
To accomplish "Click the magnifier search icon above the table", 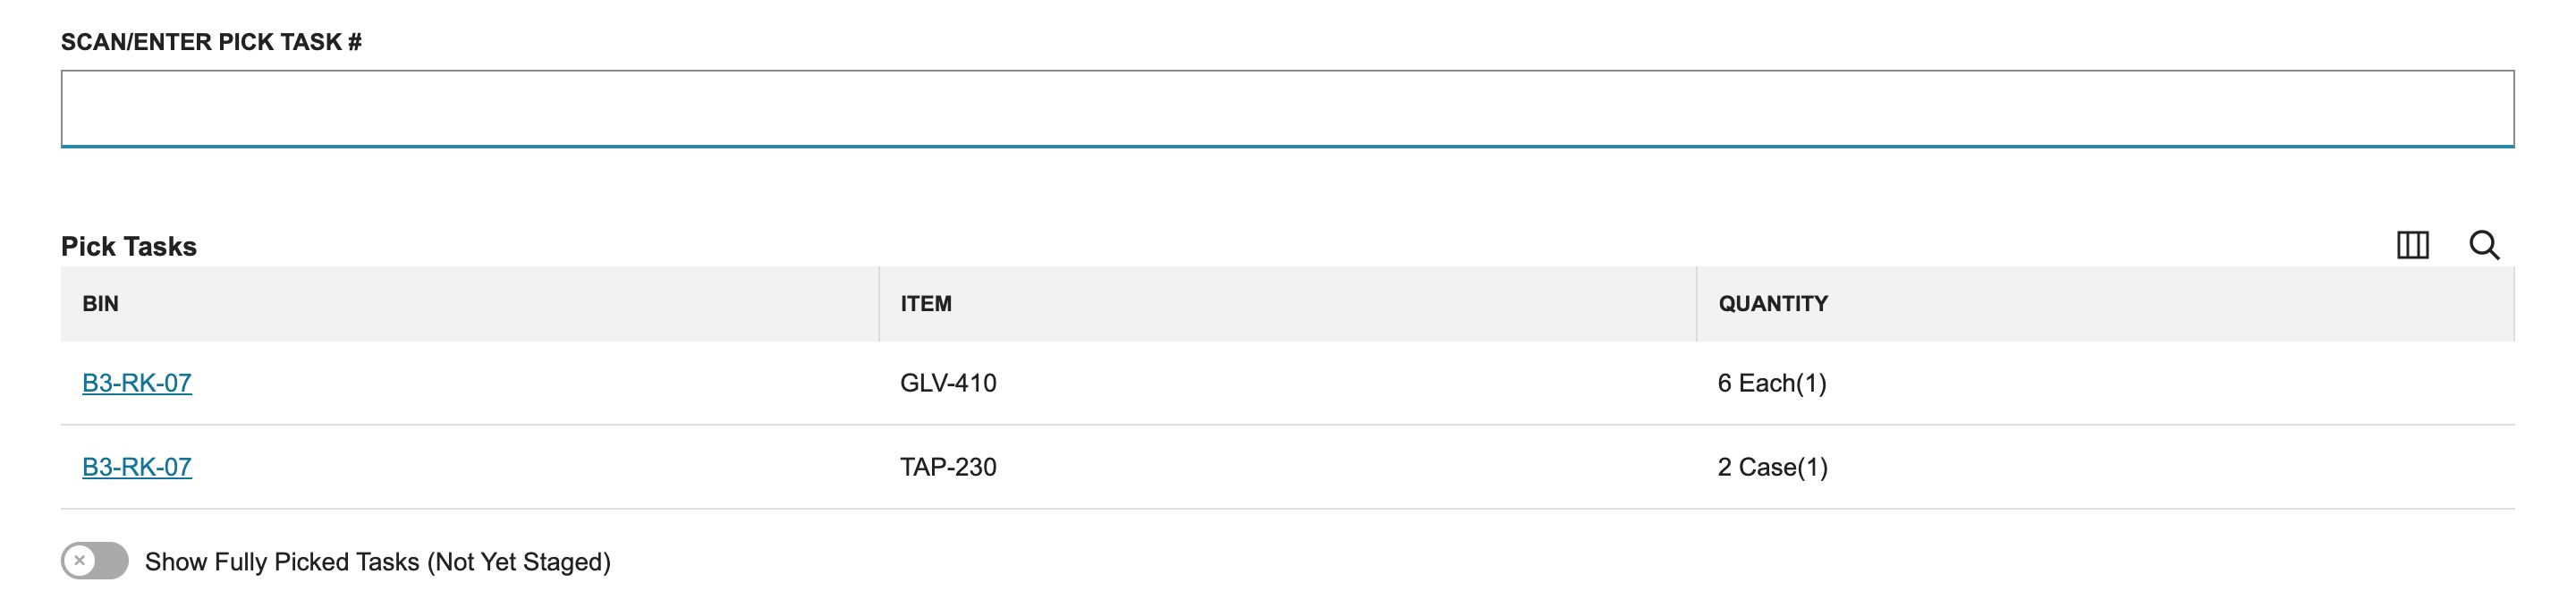I will 2484,245.
